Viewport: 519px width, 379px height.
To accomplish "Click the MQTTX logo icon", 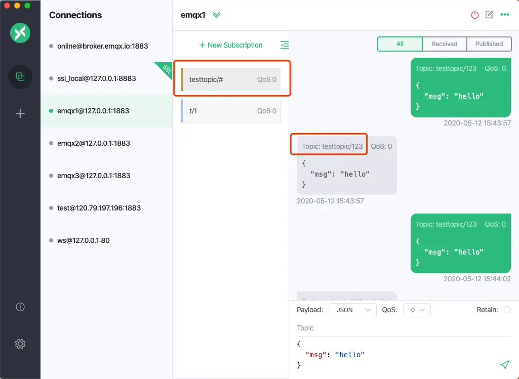I will (x=20, y=33).
